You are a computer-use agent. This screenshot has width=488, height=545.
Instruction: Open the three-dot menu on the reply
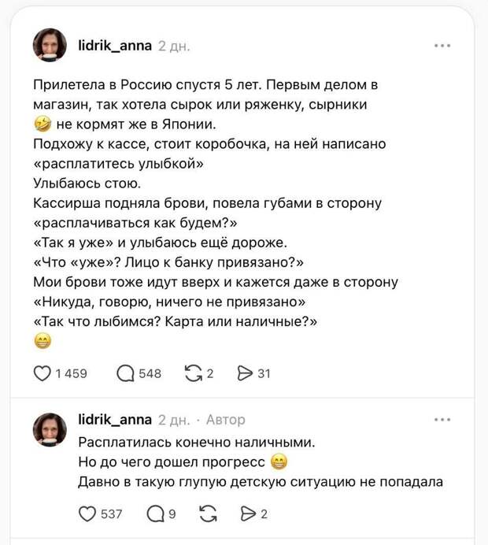click(x=442, y=420)
